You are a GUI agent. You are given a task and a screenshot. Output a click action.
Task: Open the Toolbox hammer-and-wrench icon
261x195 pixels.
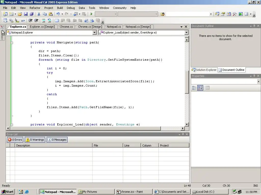(x=235, y=14)
